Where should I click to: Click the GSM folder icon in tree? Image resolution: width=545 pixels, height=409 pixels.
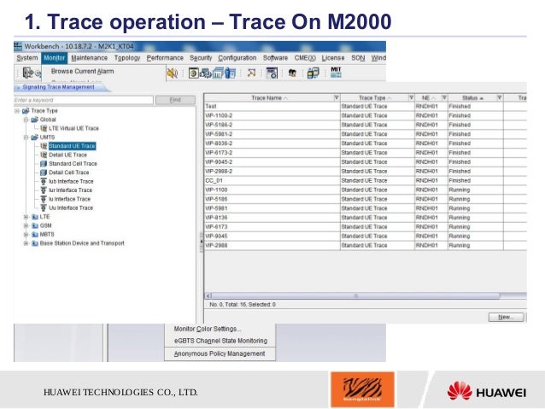35,225
